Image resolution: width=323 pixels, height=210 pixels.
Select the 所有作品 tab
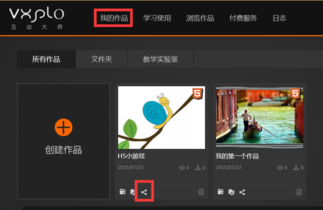pyautogui.click(x=46, y=59)
